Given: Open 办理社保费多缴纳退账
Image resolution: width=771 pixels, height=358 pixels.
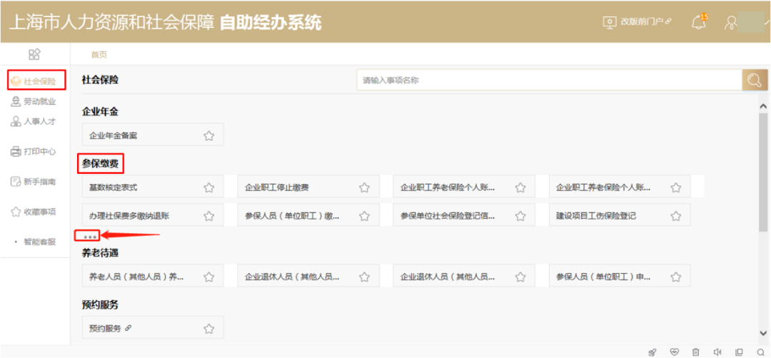Looking at the screenshot, I should click(153, 215).
